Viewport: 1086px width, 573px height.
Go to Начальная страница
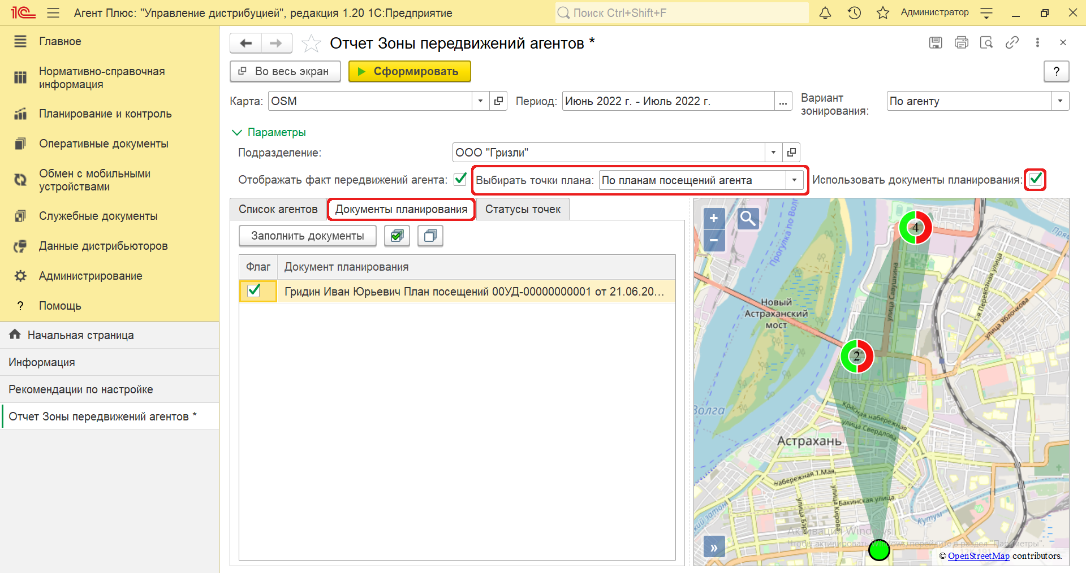click(x=81, y=335)
